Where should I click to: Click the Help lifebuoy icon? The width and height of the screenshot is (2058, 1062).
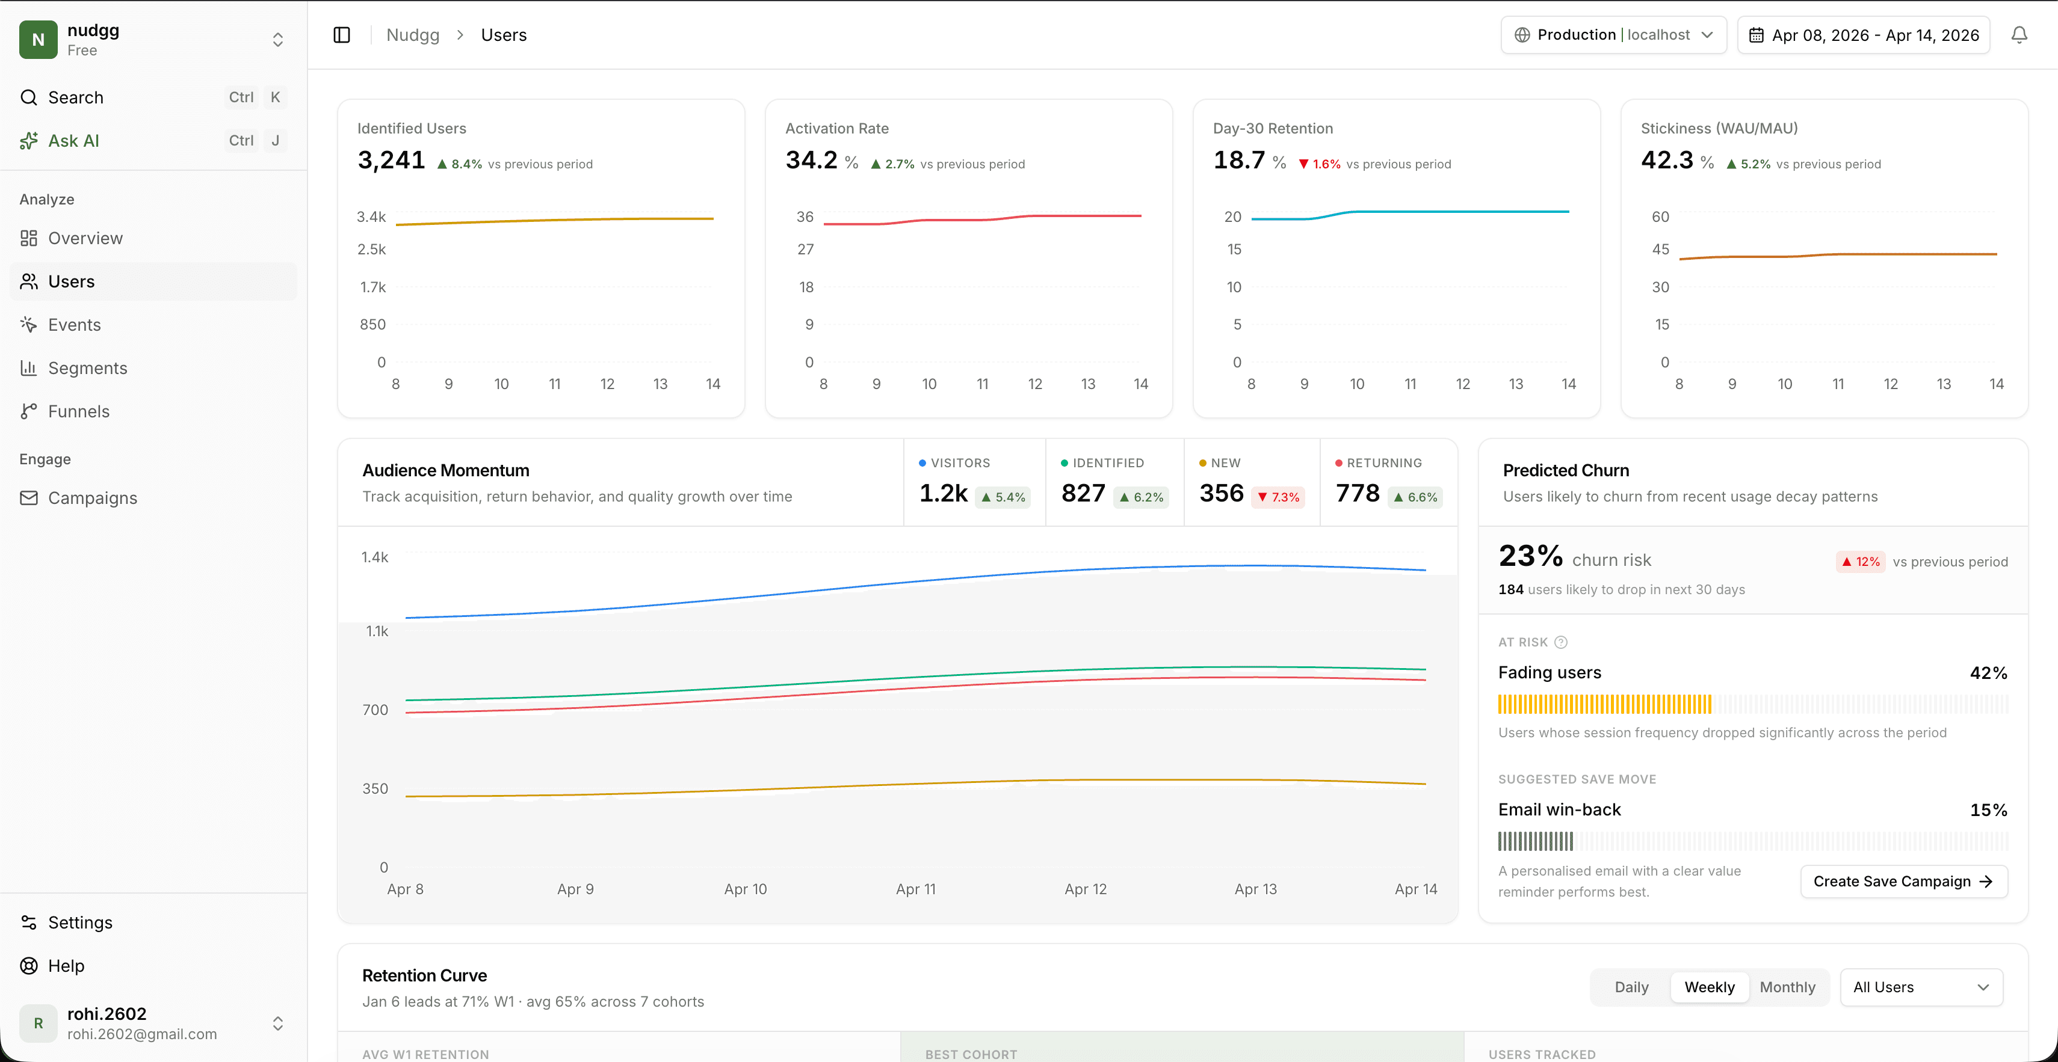click(x=29, y=965)
